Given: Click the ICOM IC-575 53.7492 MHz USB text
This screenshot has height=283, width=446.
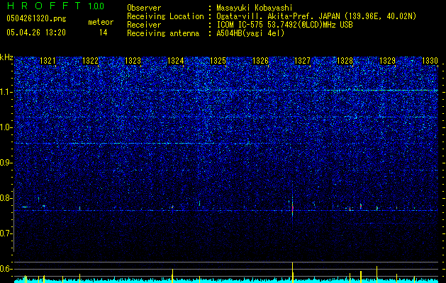Looking at the screenshot, I should [284, 25].
